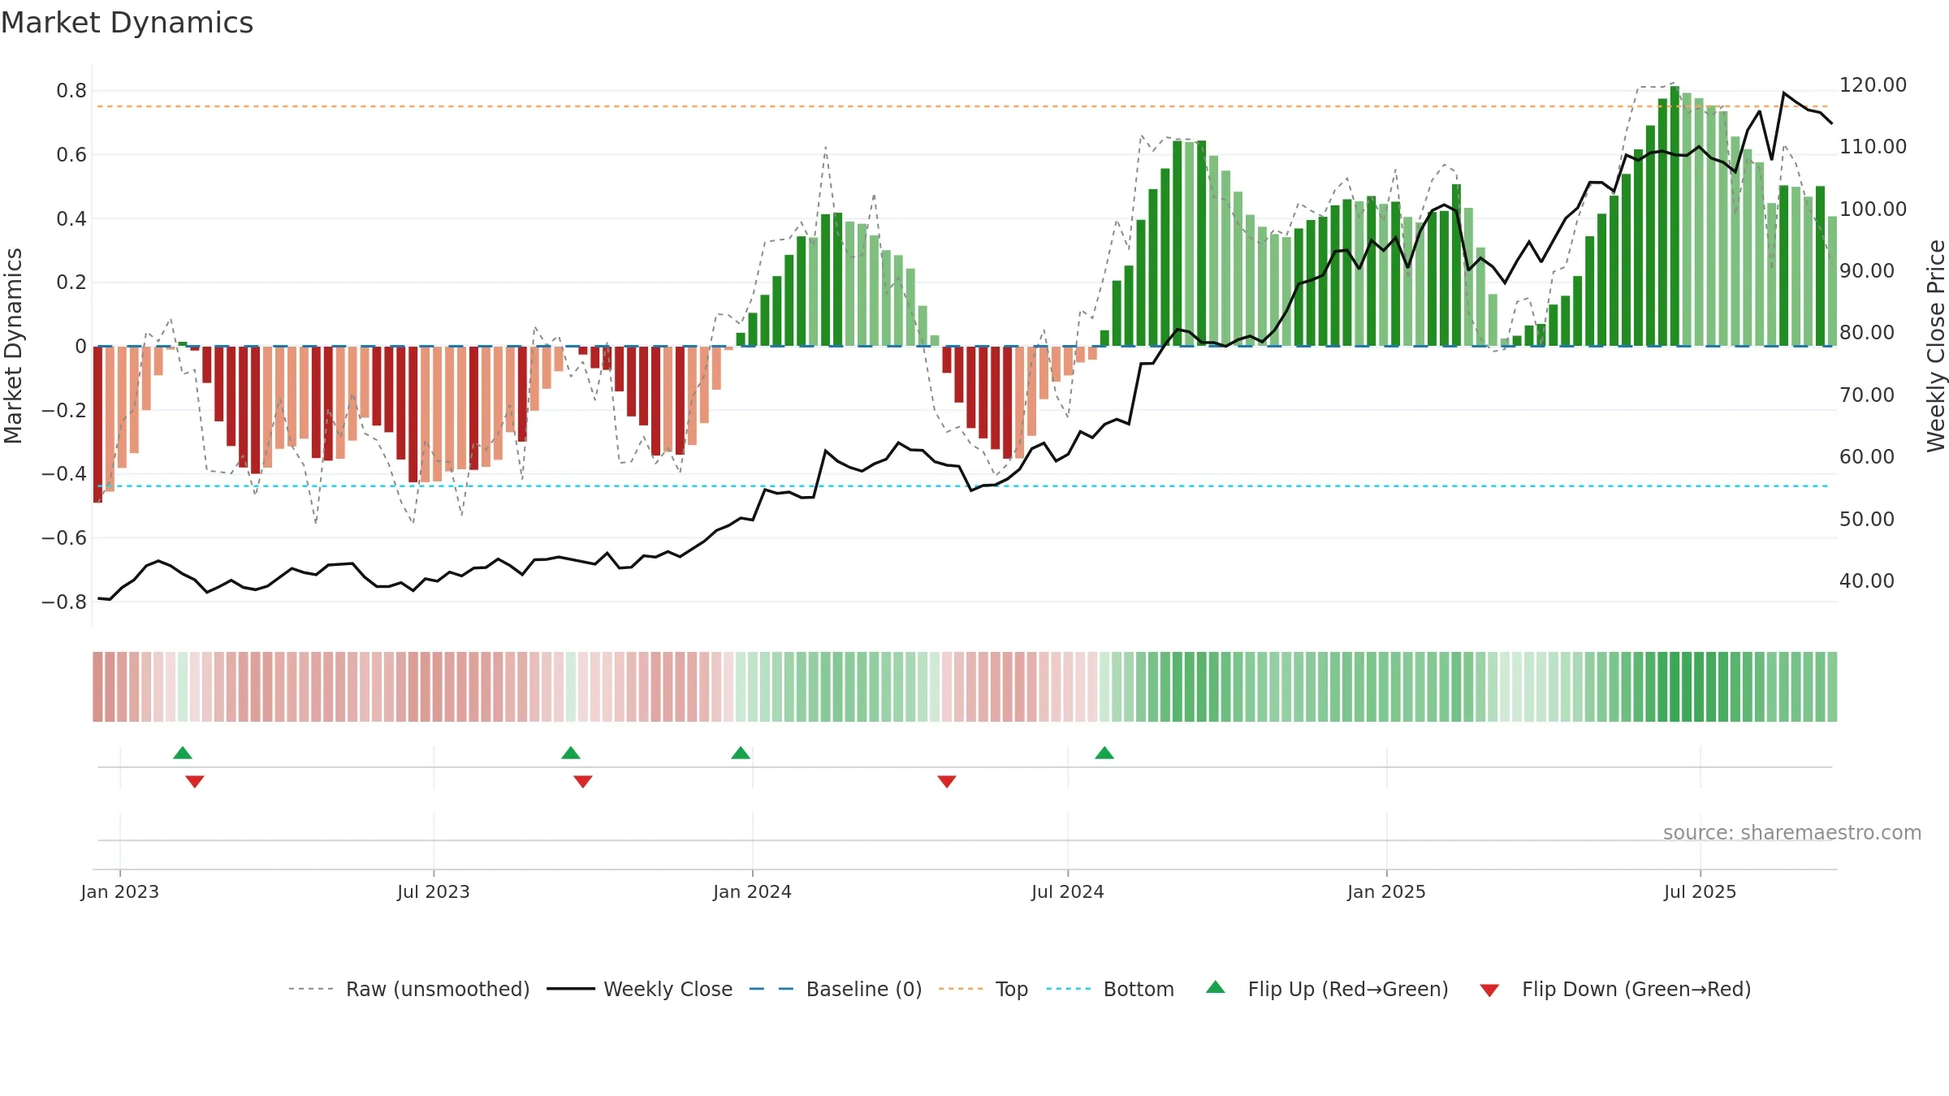Image resolution: width=1949 pixels, height=1096 pixels.
Task: Click the Jul 2025 x-axis label
Action: (x=1701, y=891)
